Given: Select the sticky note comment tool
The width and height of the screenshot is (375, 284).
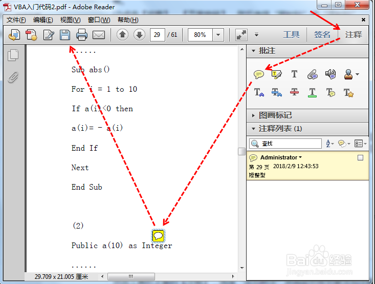Looking at the screenshot, I should click(259, 74).
